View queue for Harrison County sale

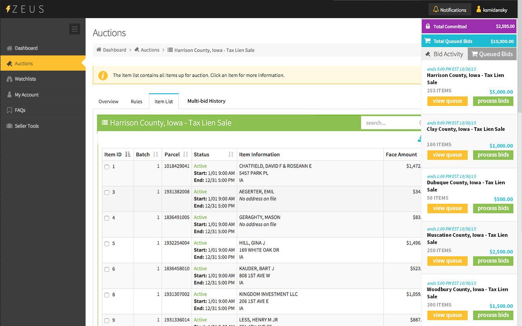click(x=447, y=101)
